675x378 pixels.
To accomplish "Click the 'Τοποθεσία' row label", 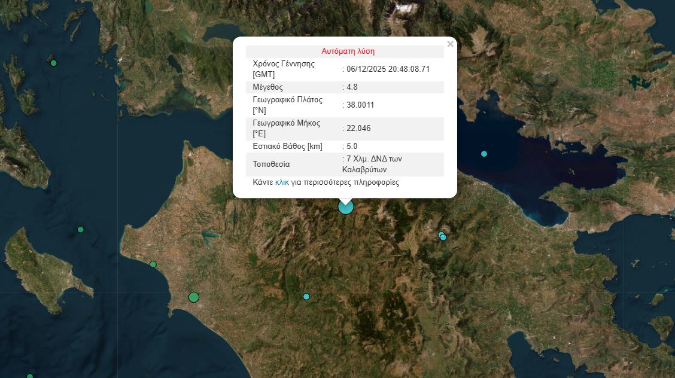I will click(272, 164).
